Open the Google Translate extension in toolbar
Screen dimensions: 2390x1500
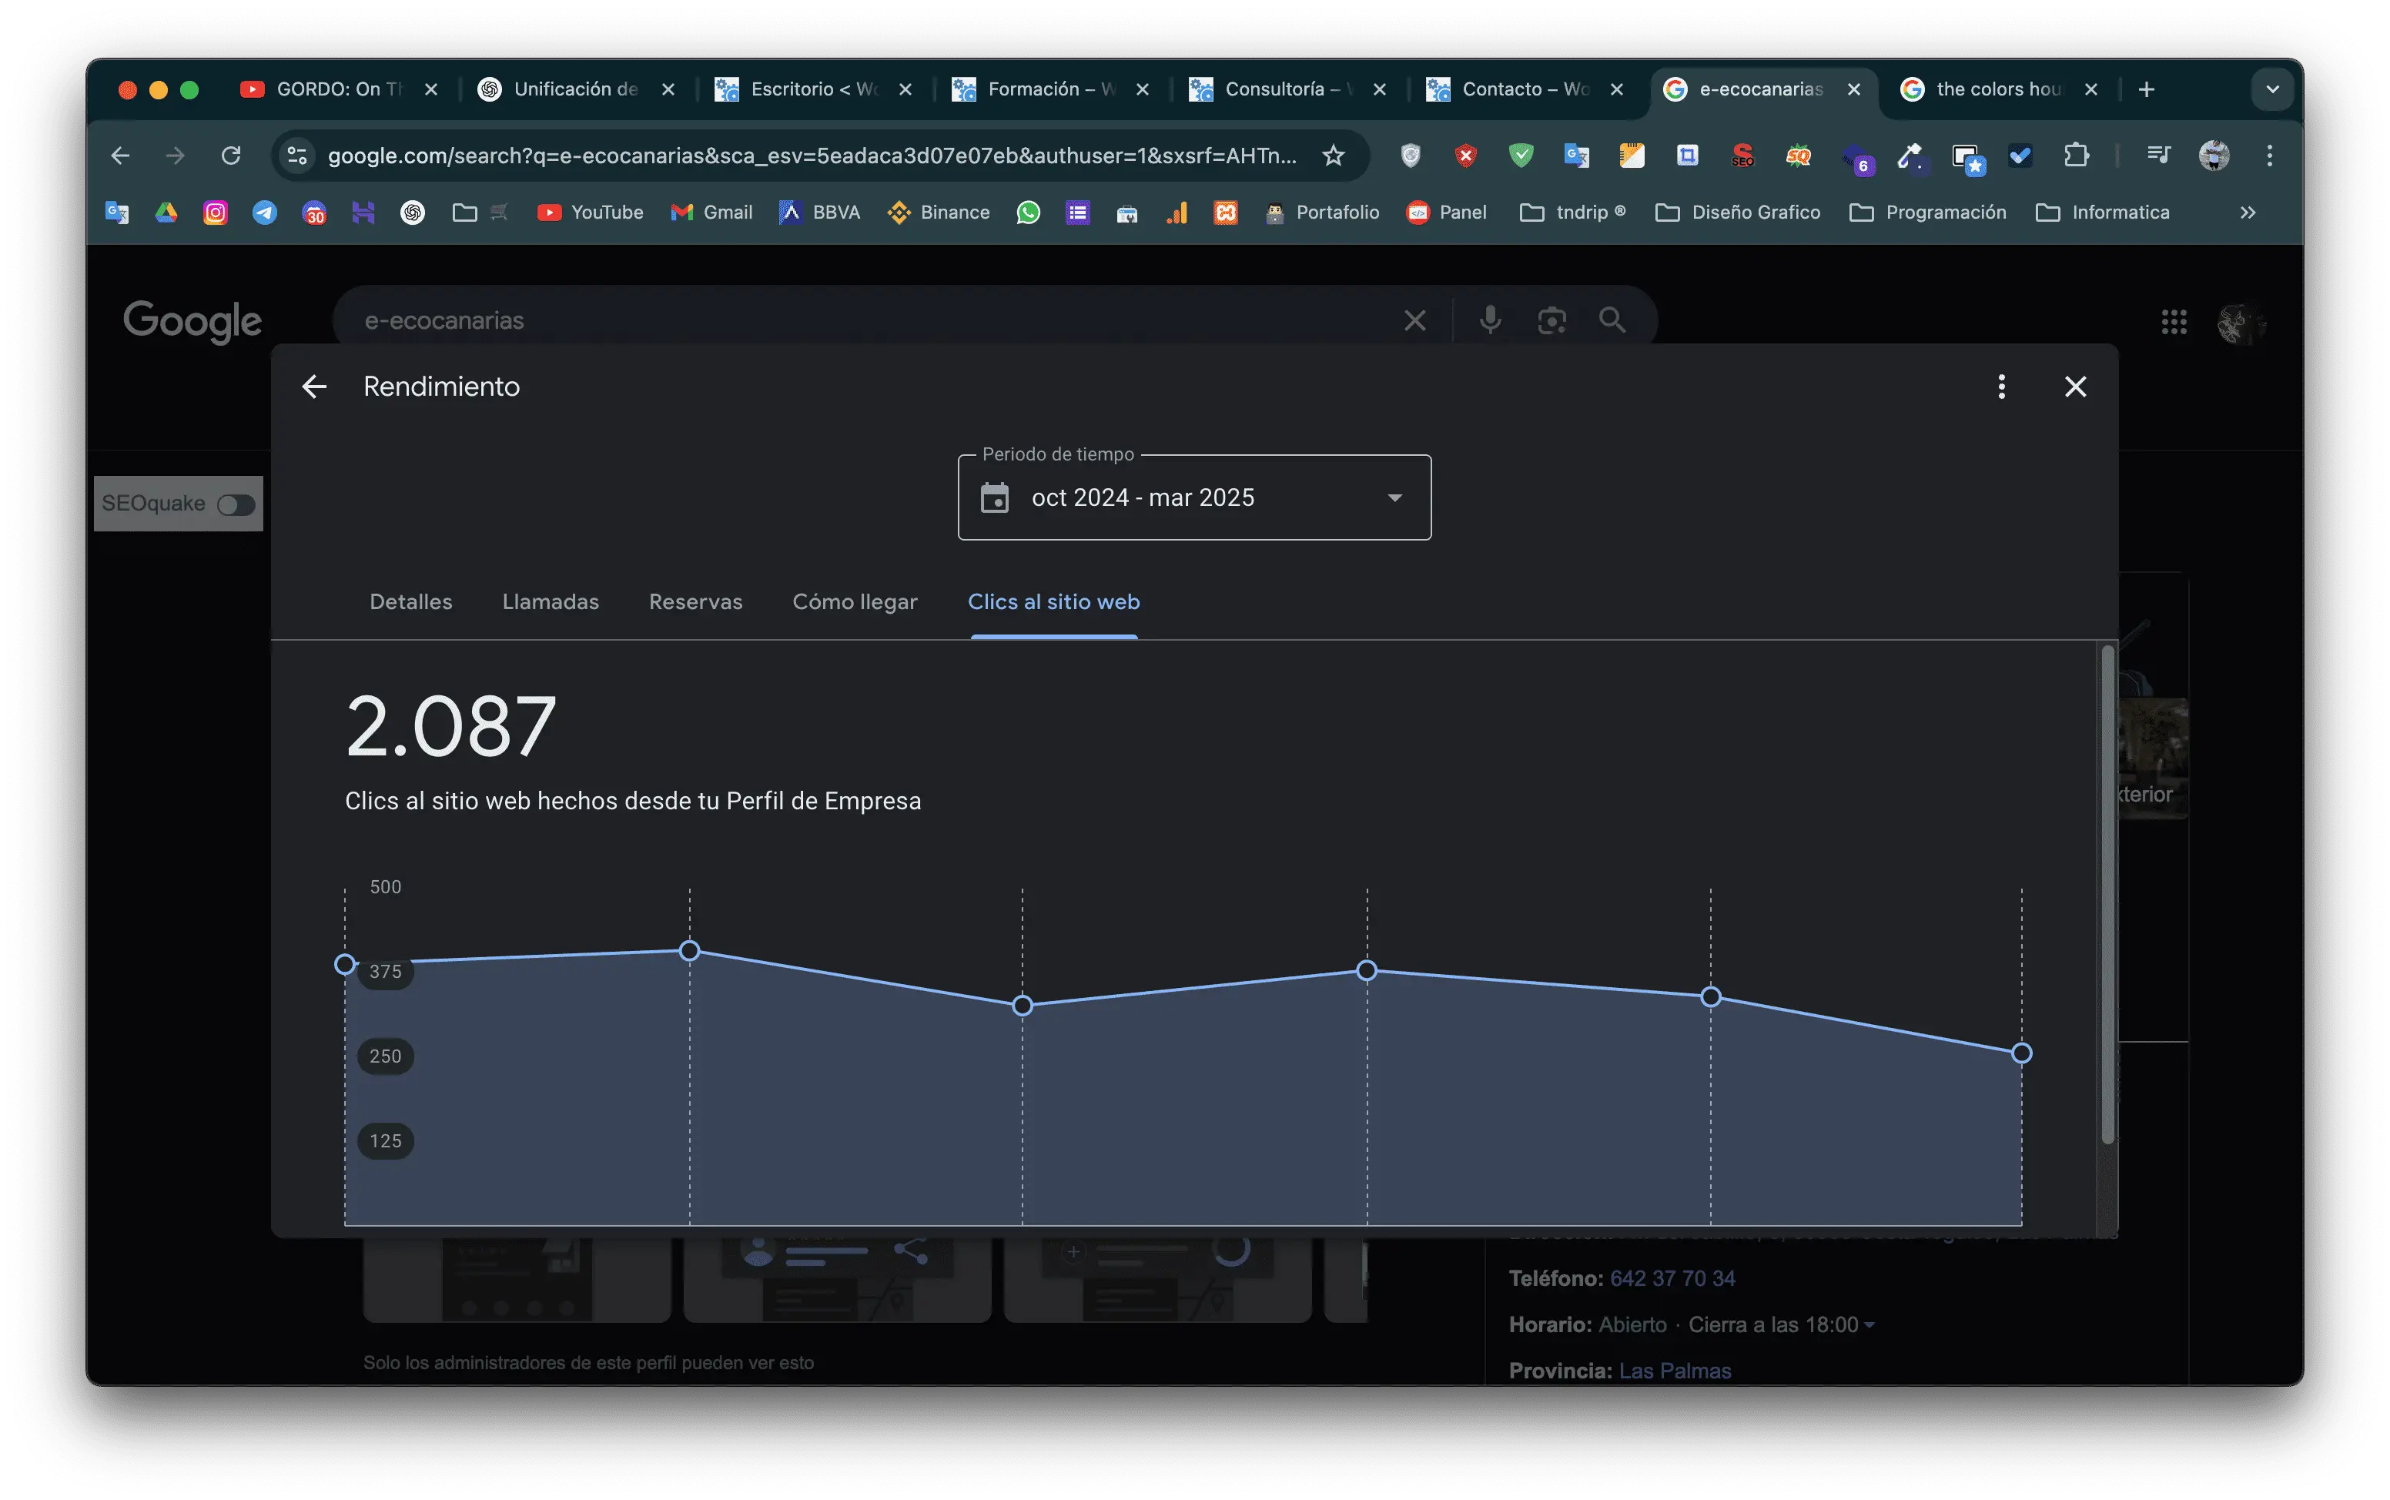(x=1576, y=156)
